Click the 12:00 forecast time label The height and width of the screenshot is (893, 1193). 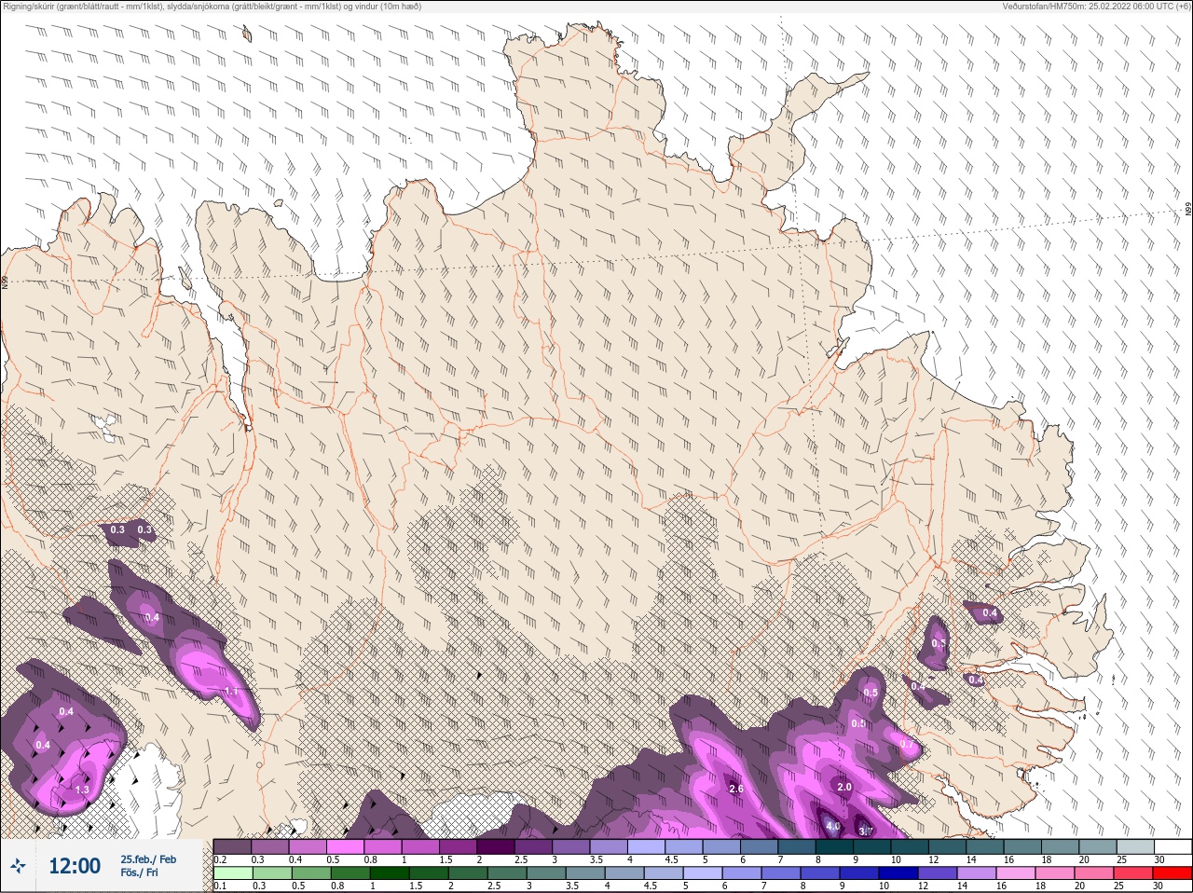[75, 866]
